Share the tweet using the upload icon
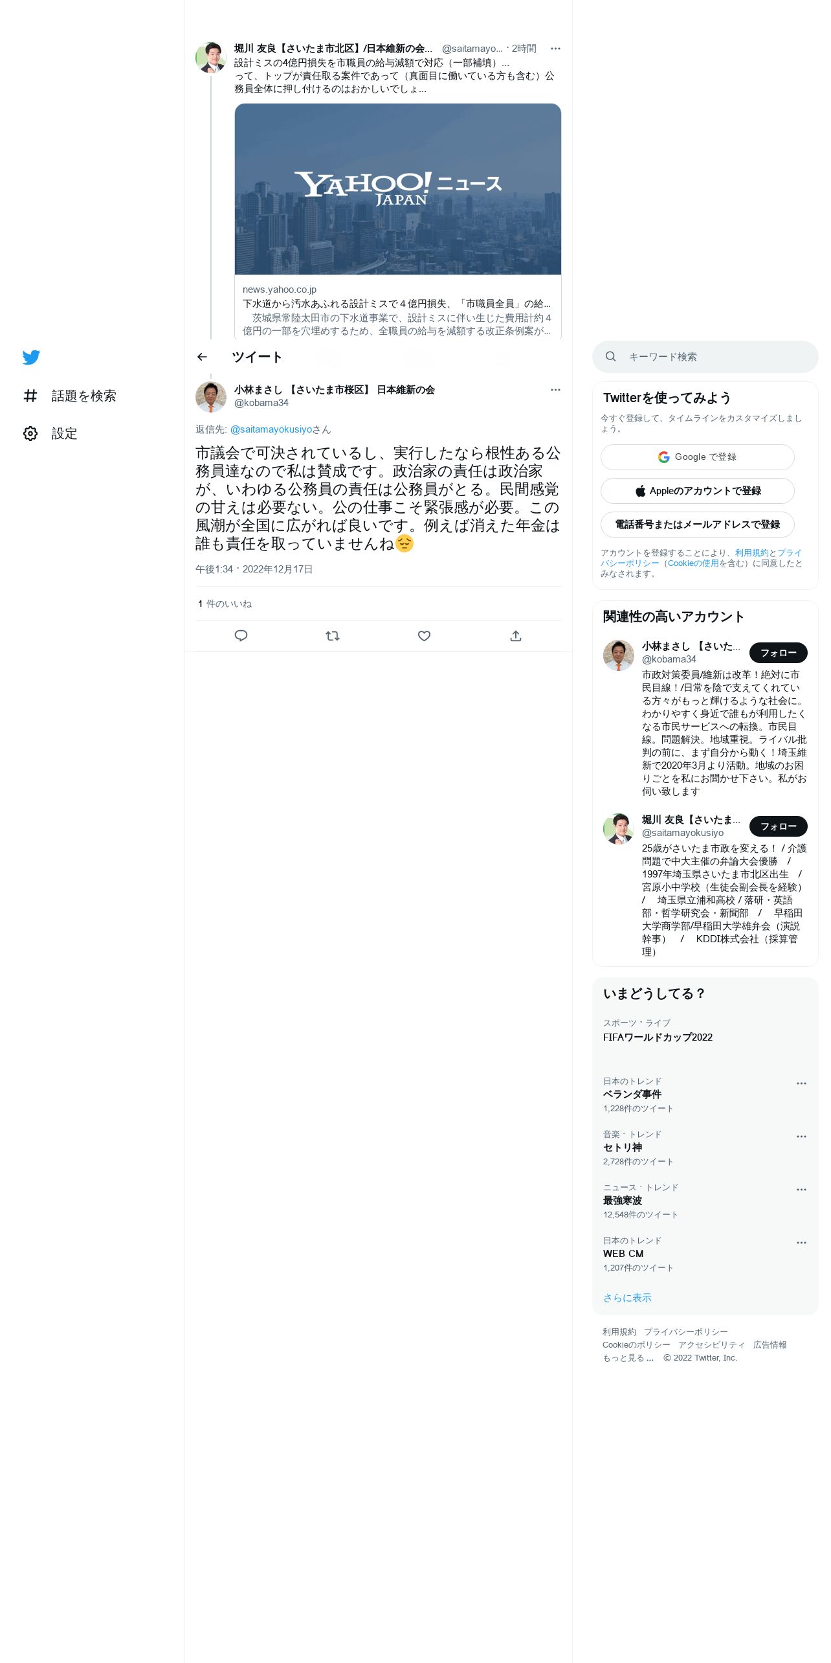831x1663 pixels. 516,636
